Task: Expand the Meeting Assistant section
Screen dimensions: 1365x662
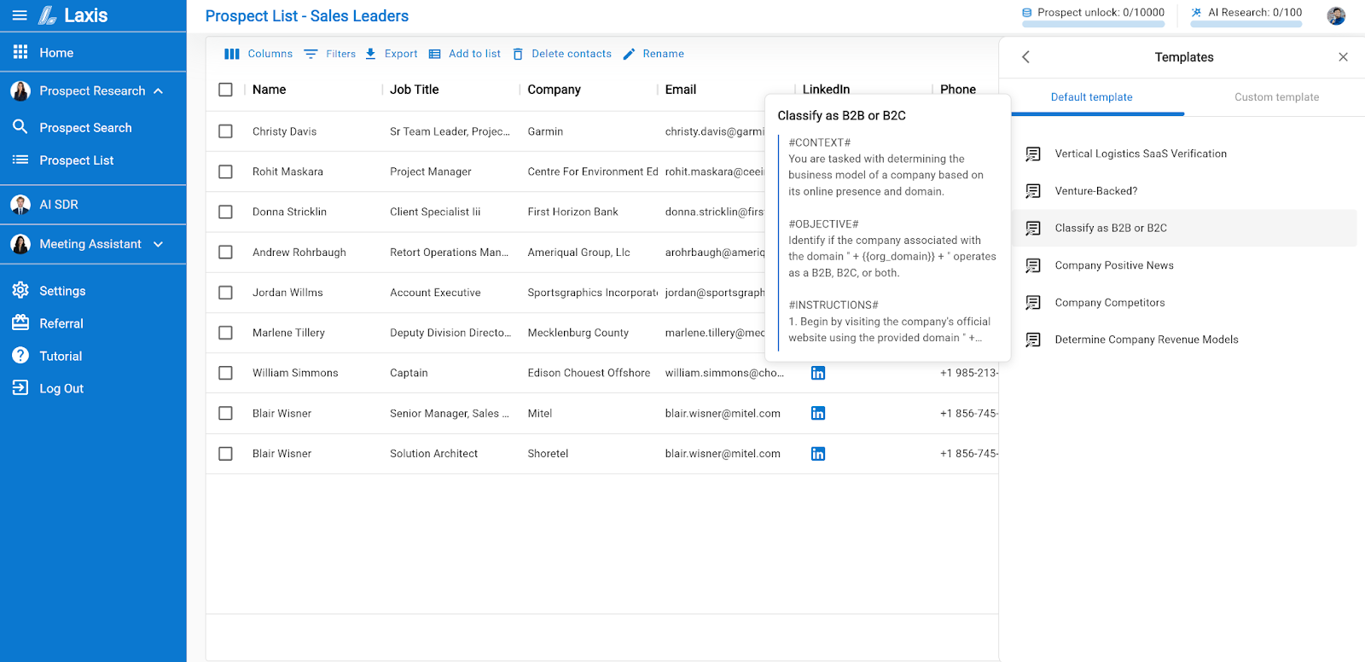Action: pyautogui.click(x=159, y=244)
